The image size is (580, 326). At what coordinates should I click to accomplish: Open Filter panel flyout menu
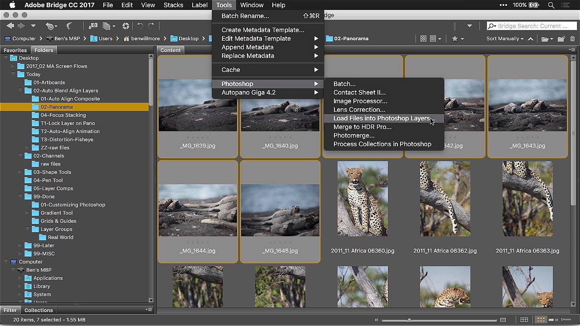pyautogui.click(x=149, y=310)
